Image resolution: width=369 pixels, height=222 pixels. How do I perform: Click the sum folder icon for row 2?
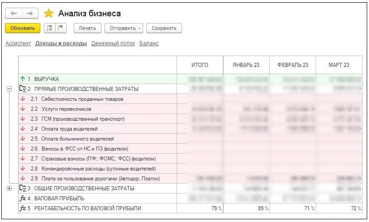23,89
